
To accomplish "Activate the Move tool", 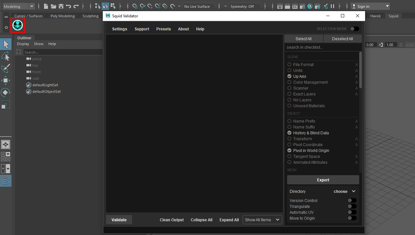I will click(x=6, y=80).
